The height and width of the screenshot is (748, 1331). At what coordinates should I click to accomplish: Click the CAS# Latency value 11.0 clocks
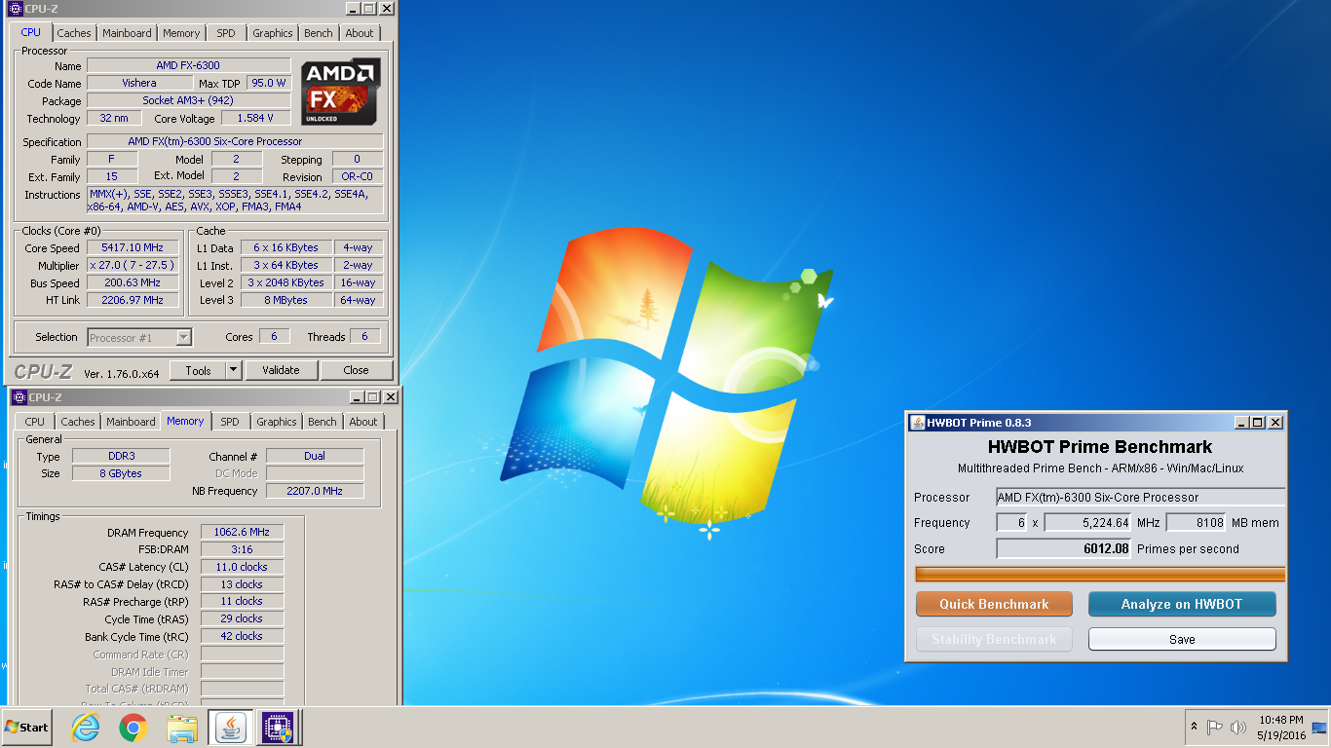coord(243,568)
